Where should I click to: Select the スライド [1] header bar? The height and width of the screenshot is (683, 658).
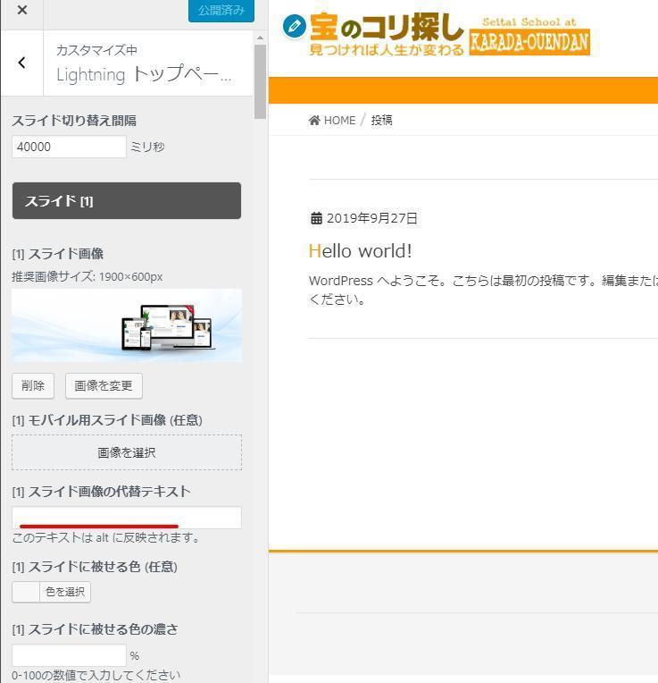click(127, 201)
